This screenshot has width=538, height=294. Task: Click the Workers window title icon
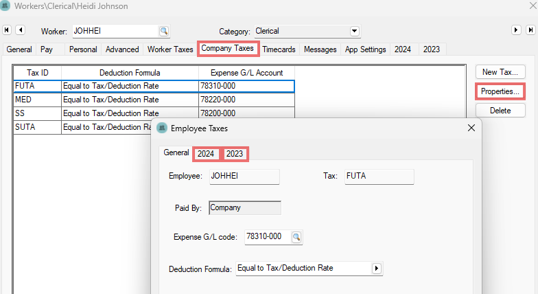[x=5, y=5]
